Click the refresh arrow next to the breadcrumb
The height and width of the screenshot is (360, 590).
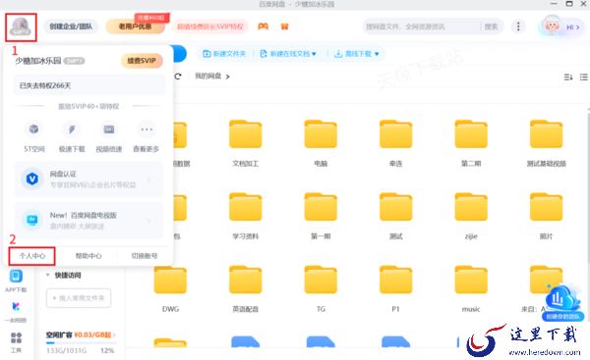[178, 77]
